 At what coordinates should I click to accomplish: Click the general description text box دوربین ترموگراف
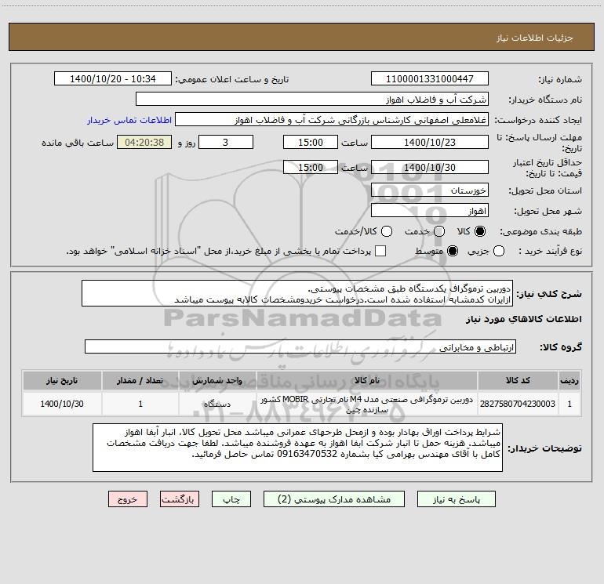[297, 294]
